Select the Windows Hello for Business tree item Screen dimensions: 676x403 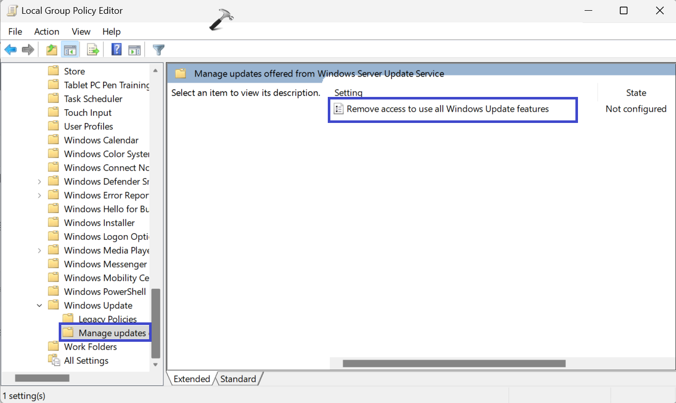(107, 209)
